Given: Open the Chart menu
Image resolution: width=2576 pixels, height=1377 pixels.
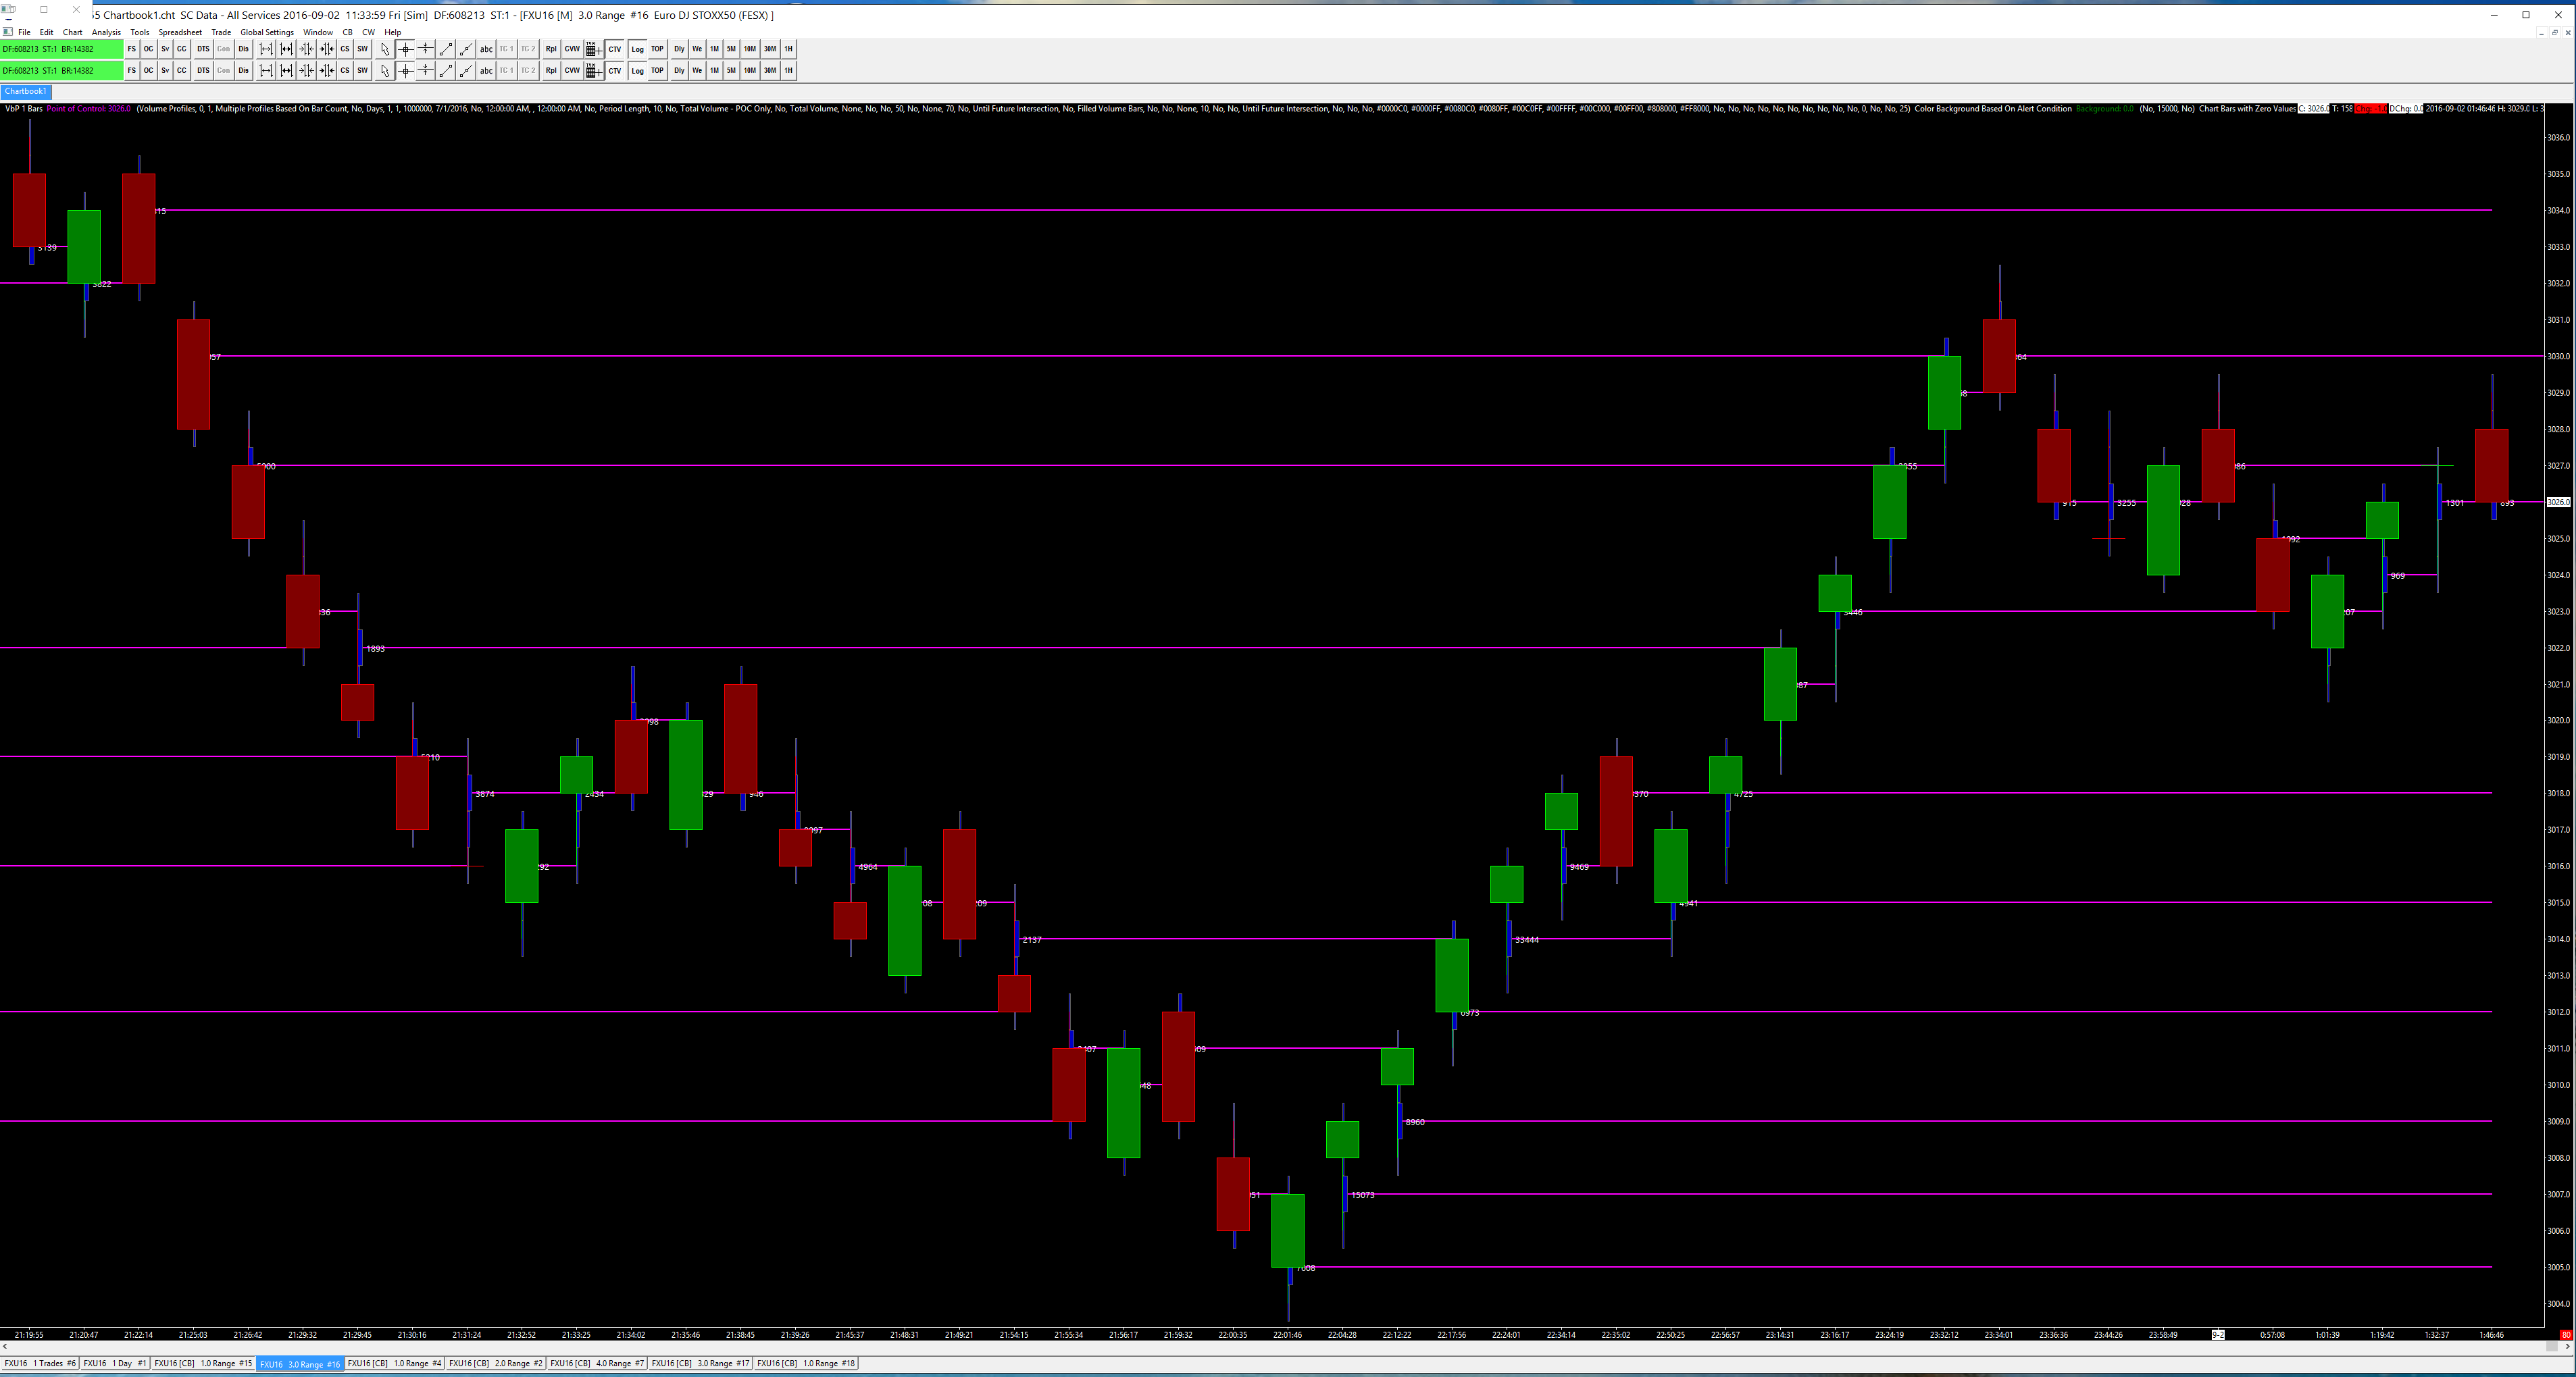Looking at the screenshot, I should (73, 32).
